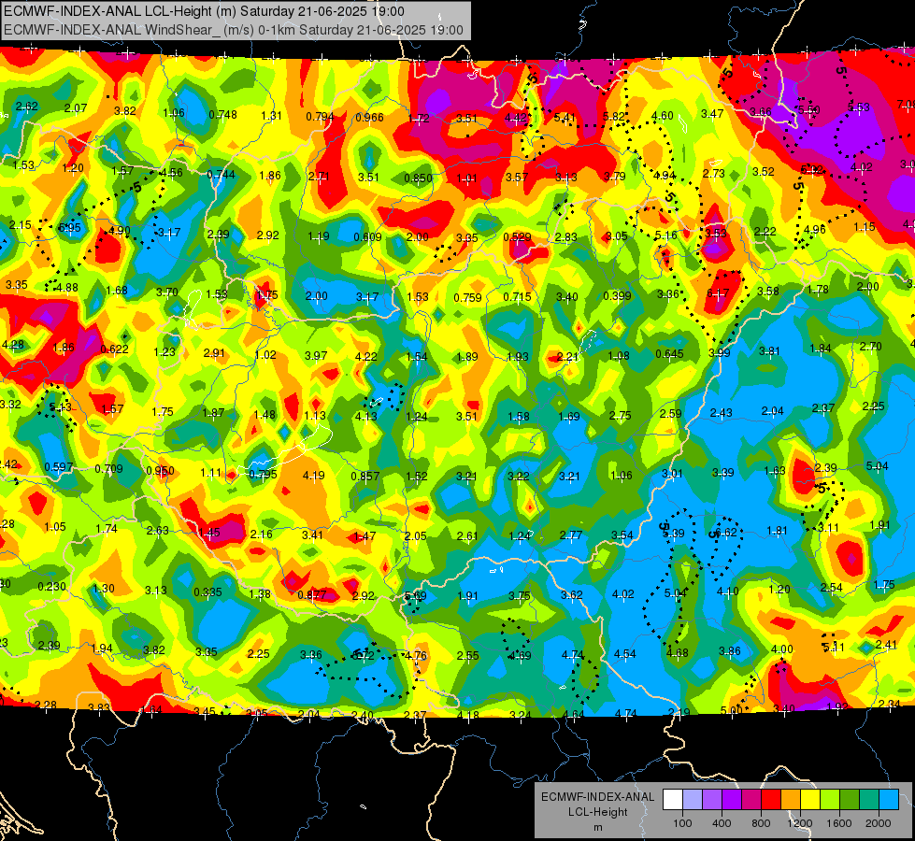The width and height of the screenshot is (915, 841).
Task: Click the wind shear value 0.709
Action: (108, 469)
